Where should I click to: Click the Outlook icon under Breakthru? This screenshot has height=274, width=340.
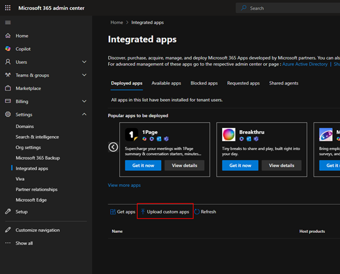[249, 139]
